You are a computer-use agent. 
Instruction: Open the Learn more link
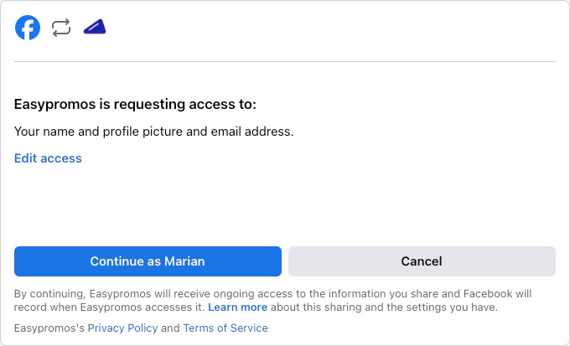pos(238,307)
